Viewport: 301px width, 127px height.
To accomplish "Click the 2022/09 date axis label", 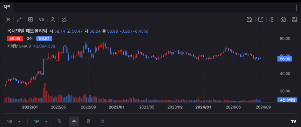I will point(88,107).
